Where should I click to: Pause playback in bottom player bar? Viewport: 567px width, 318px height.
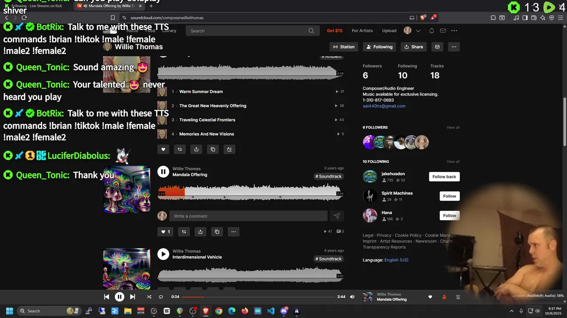tap(120, 297)
